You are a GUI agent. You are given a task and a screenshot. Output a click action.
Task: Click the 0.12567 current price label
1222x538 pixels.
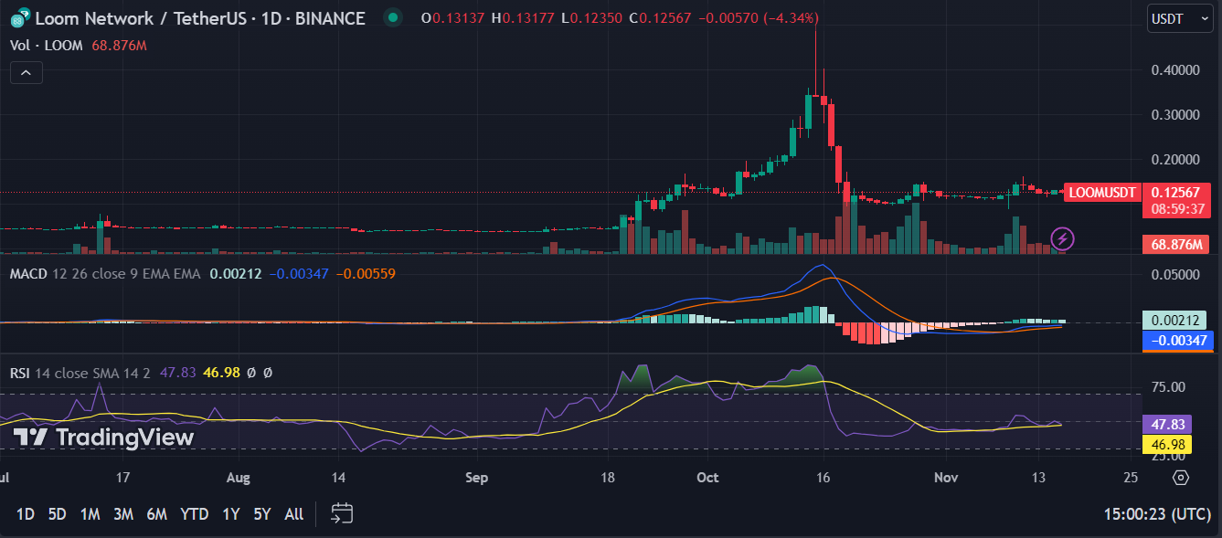(1175, 192)
